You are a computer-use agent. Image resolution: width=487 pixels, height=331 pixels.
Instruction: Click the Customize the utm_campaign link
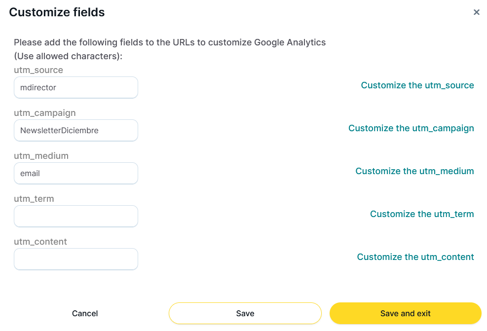(x=411, y=128)
